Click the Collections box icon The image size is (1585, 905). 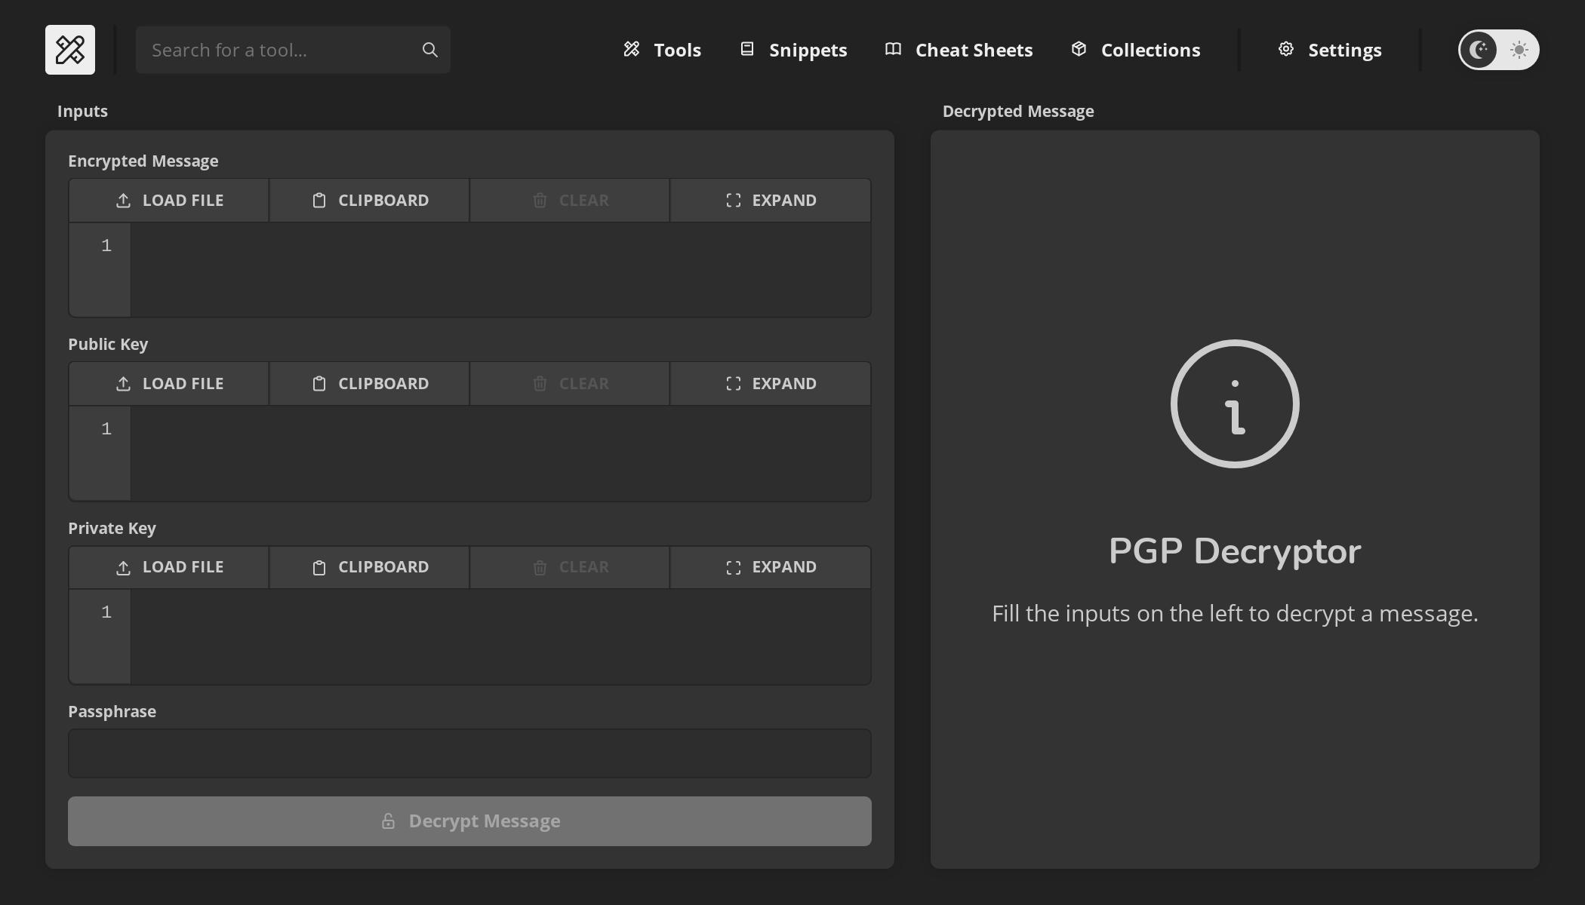(1079, 49)
